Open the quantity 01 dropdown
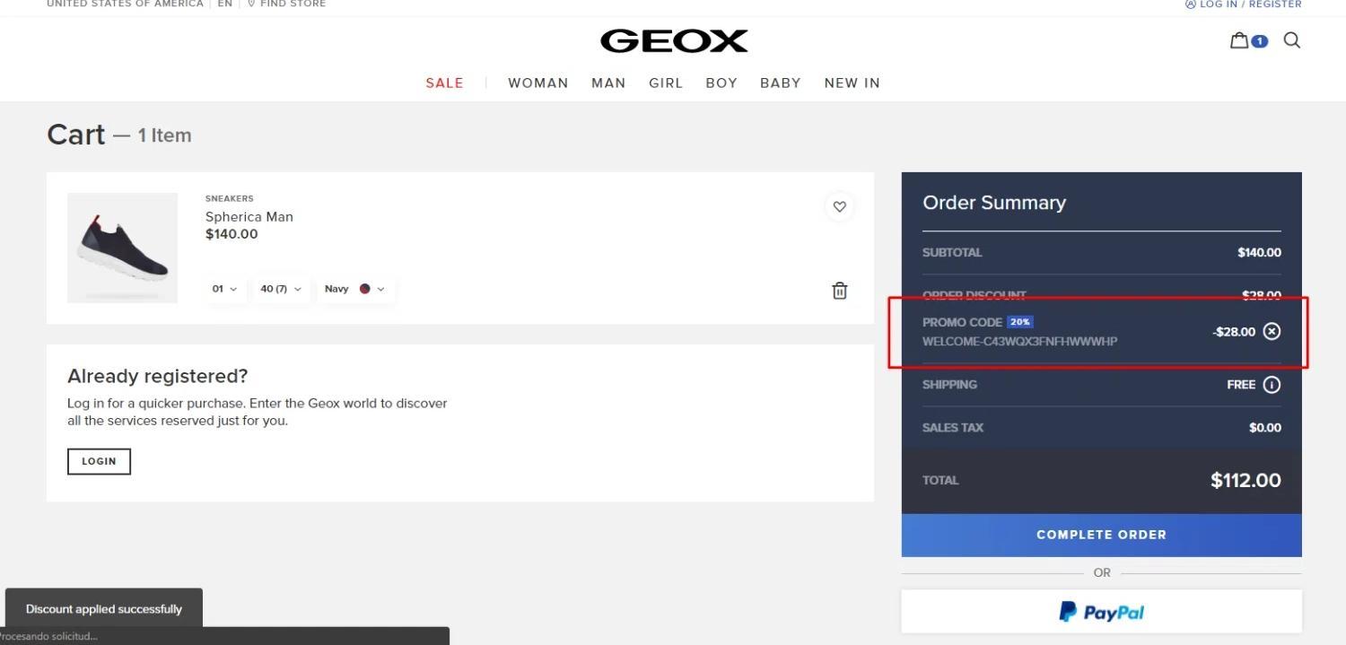1346x645 pixels. [x=225, y=289]
